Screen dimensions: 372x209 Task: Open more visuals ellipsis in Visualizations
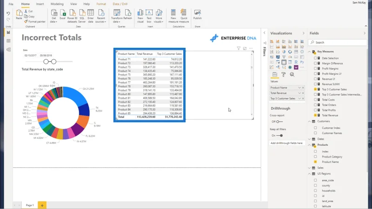click(x=302, y=67)
